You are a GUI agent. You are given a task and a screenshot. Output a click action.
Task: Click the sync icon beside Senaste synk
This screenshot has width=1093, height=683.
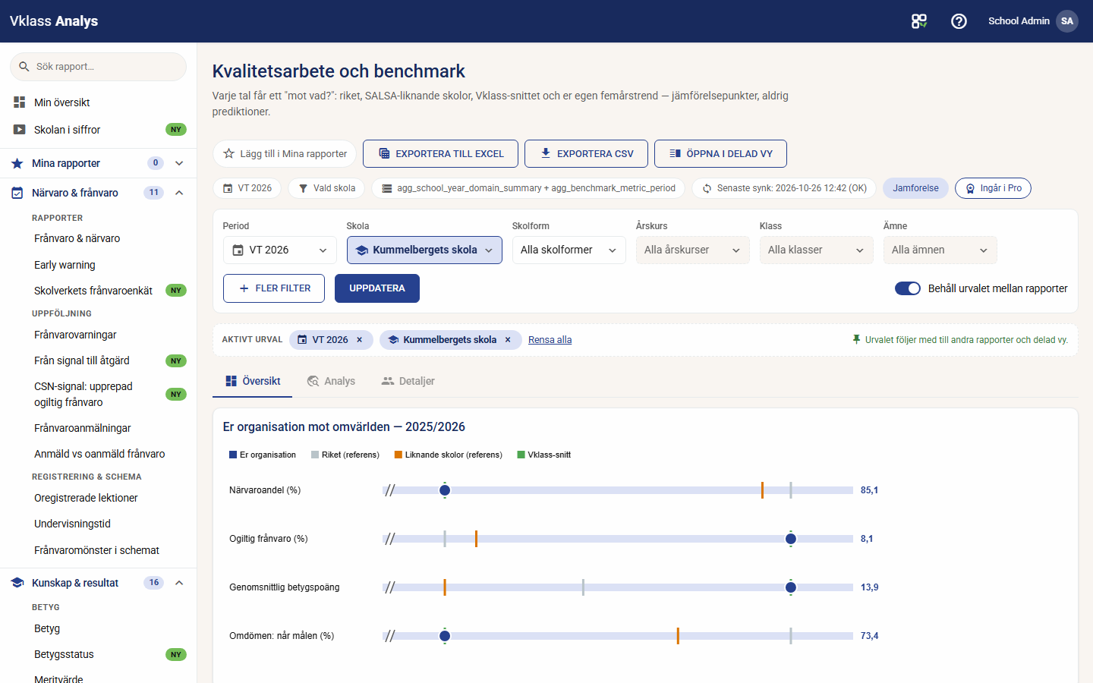point(707,188)
